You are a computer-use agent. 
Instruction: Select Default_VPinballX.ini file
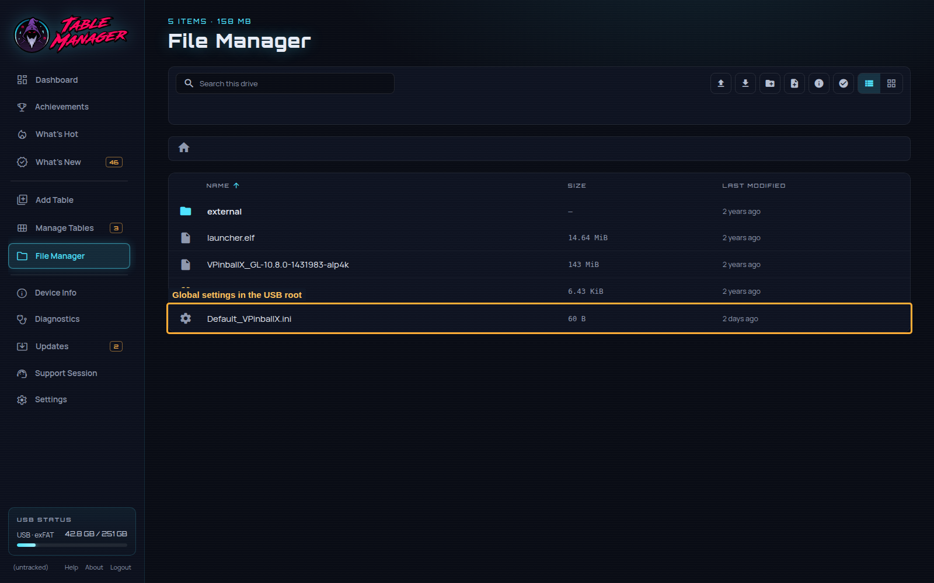pyautogui.click(x=539, y=318)
